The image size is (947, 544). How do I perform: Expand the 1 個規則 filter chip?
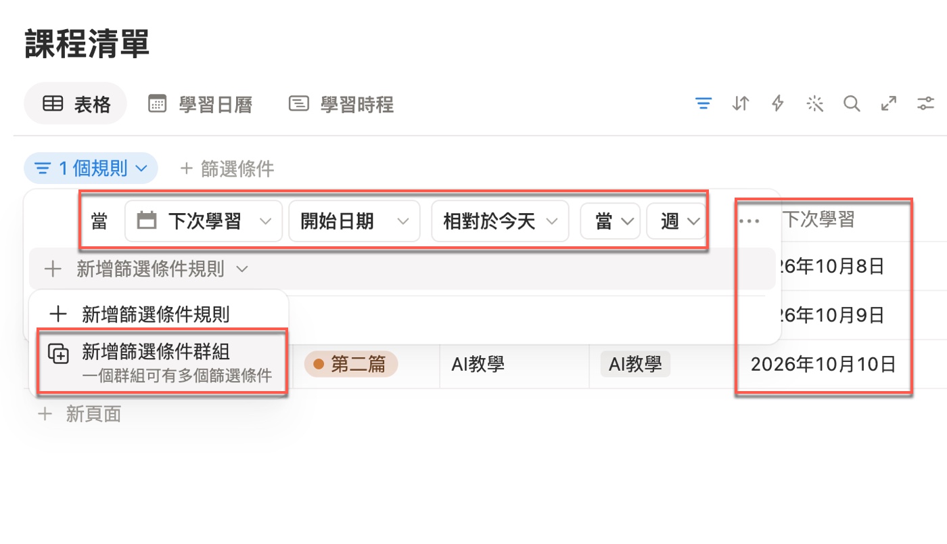[x=91, y=168]
